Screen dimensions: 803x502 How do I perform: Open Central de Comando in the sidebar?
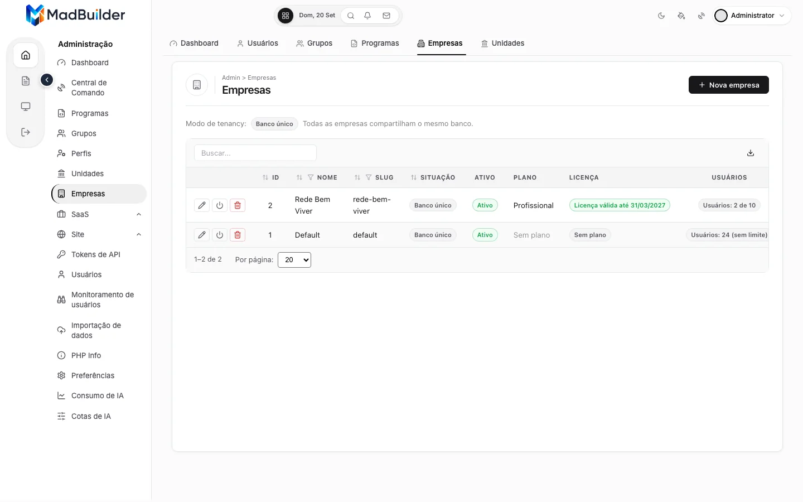point(100,88)
